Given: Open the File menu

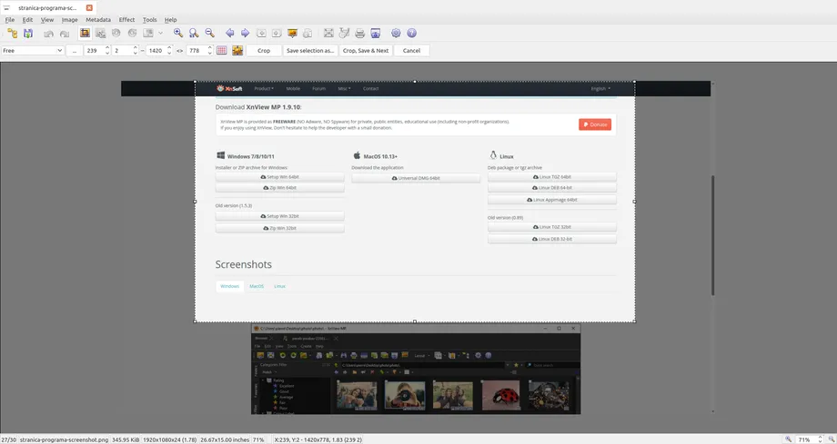Looking at the screenshot, I should pos(10,20).
